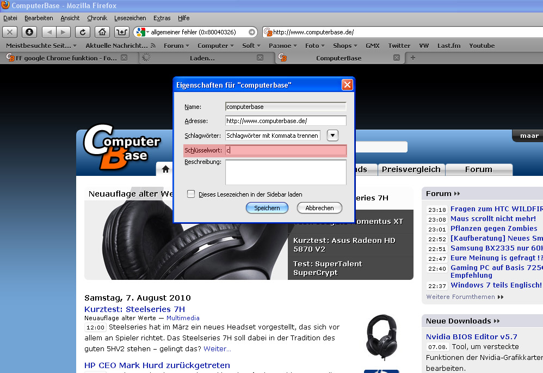Open the Ansicht menu
This screenshot has height=373, width=543.
pyautogui.click(x=70, y=18)
